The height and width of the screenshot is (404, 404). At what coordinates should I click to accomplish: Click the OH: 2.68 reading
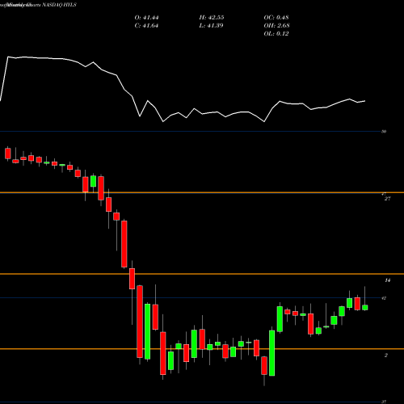coord(276,26)
